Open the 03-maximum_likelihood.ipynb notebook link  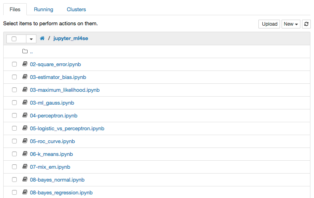pyautogui.click(x=65, y=90)
